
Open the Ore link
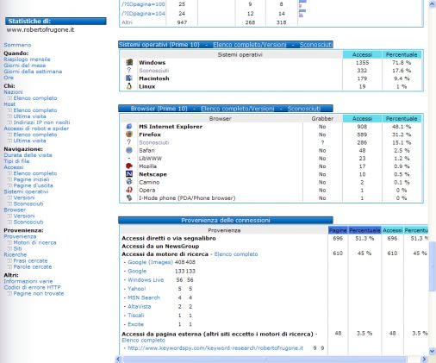[x=9, y=78]
